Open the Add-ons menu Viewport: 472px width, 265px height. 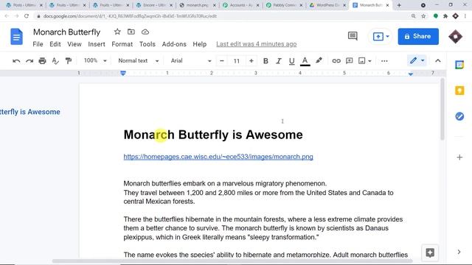[174, 44]
